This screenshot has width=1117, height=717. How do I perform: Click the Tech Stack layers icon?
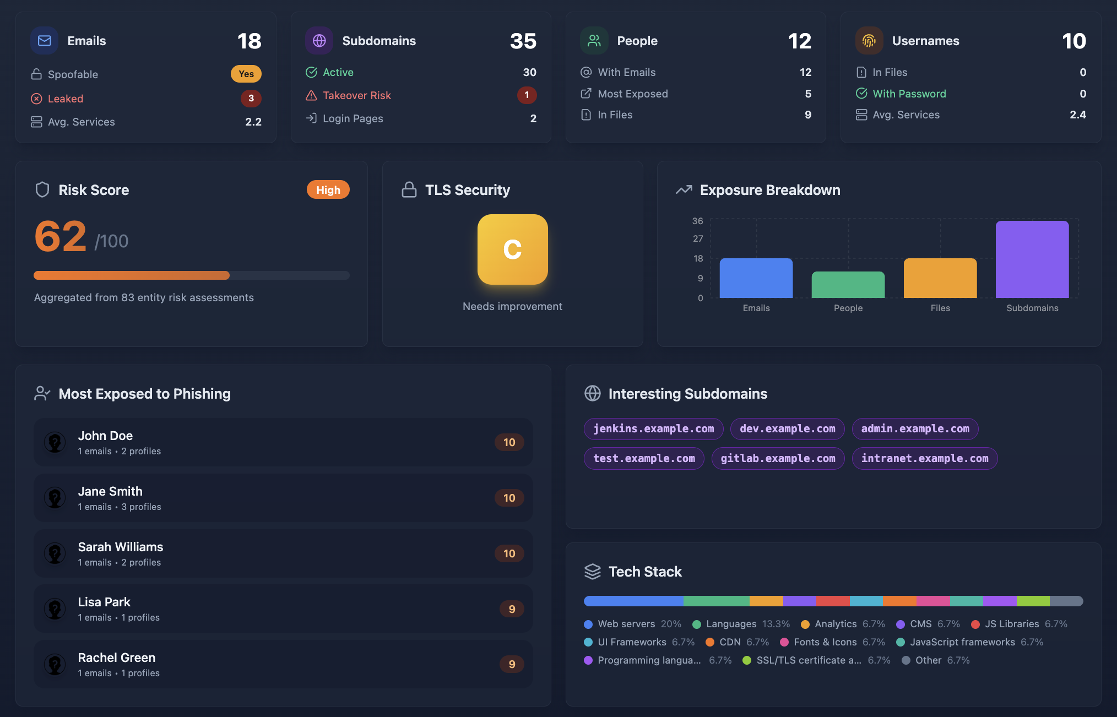point(592,572)
